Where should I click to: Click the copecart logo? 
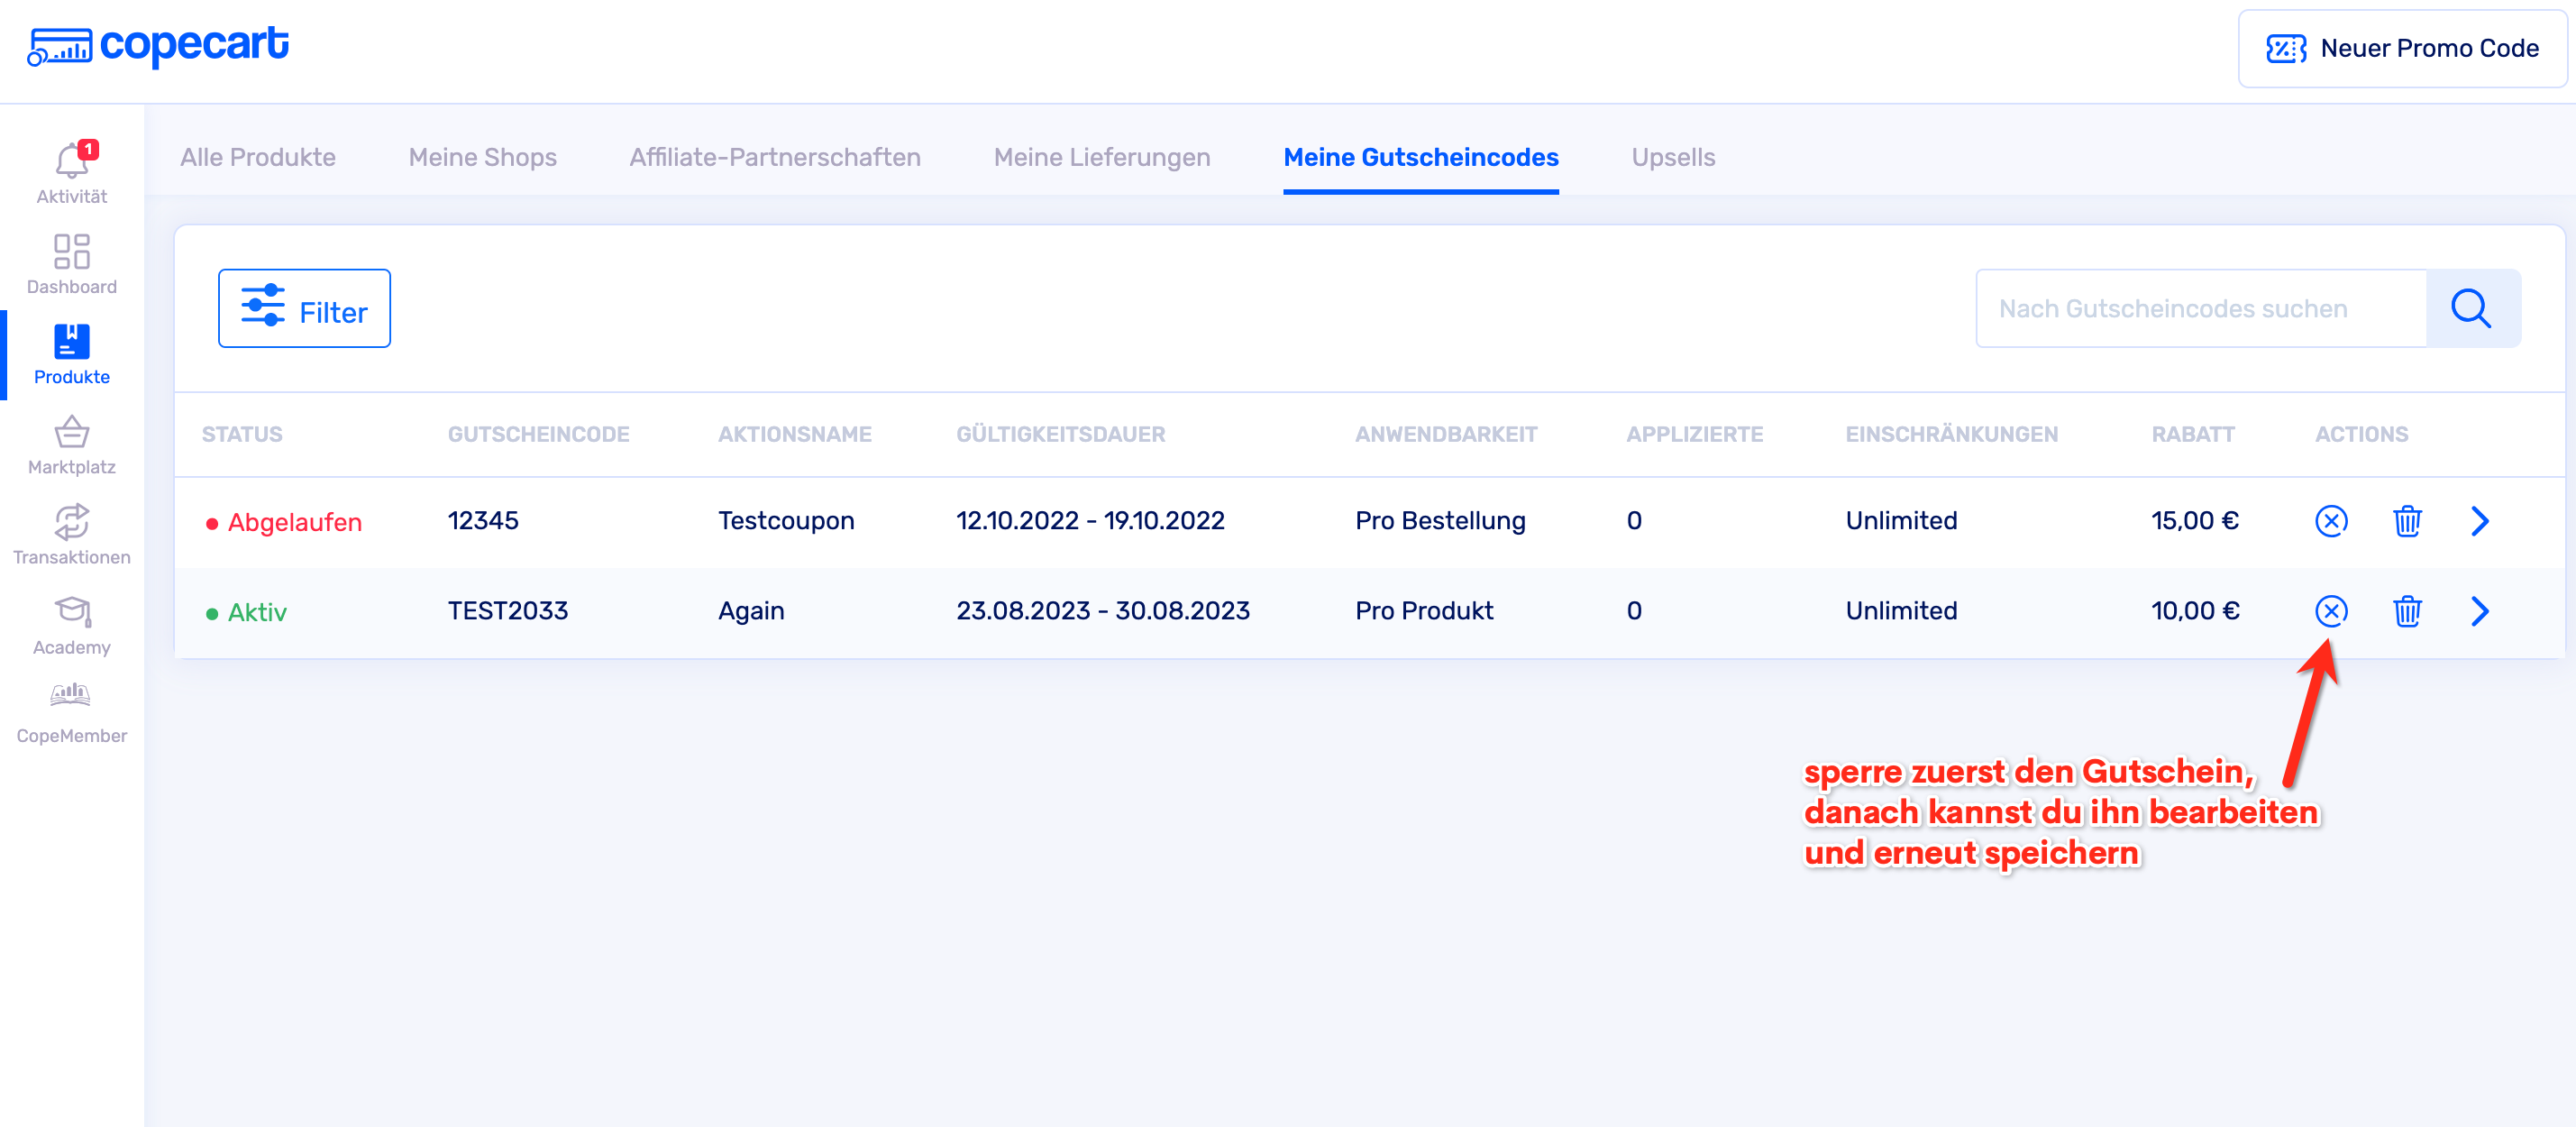158,45
